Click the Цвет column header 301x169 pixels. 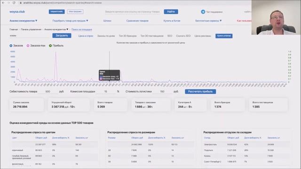pos(14,138)
